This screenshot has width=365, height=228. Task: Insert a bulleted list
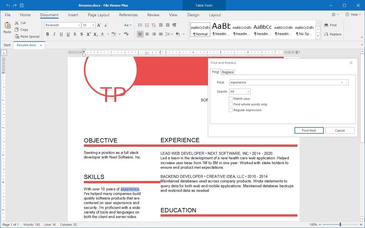[x=140, y=25]
